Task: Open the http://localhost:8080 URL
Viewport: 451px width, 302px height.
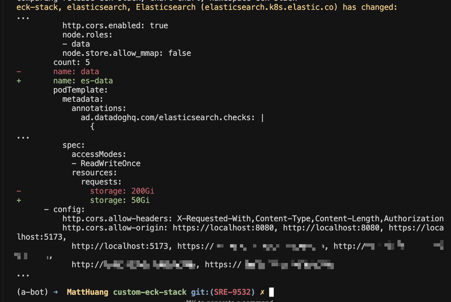Action: pyautogui.click(x=331, y=228)
